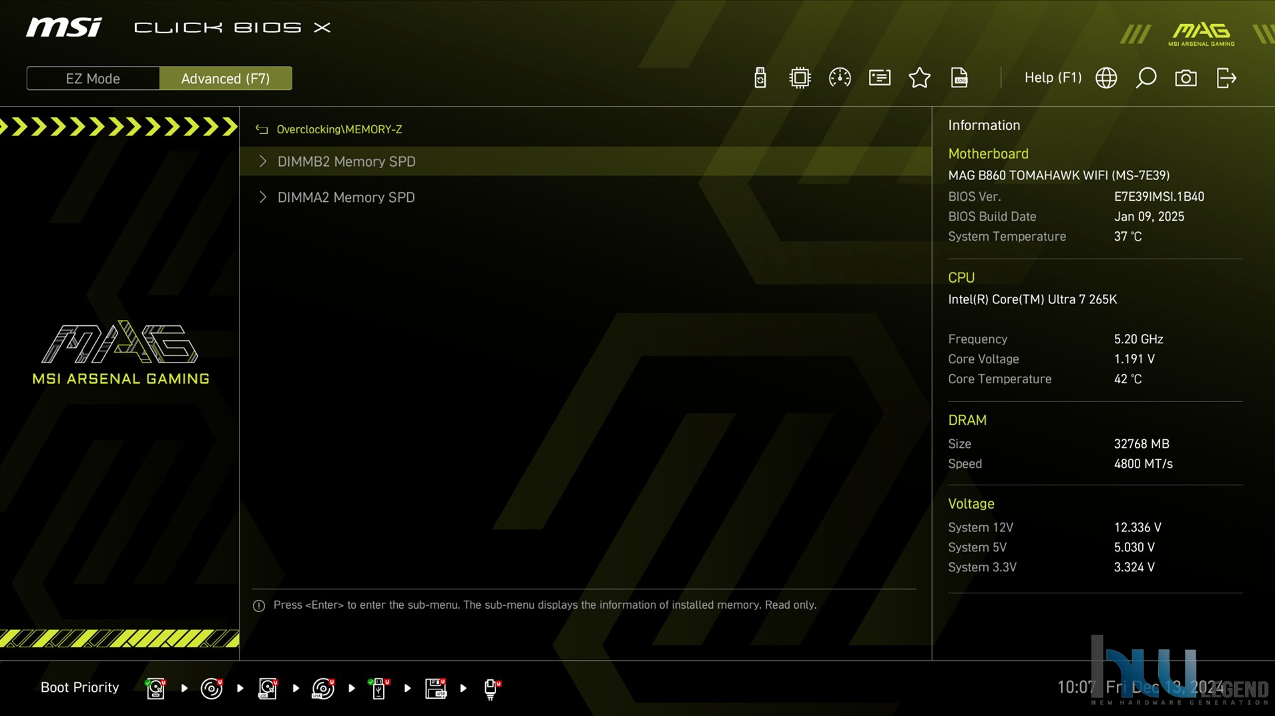Select the USB floppy boot device icon

435,688
